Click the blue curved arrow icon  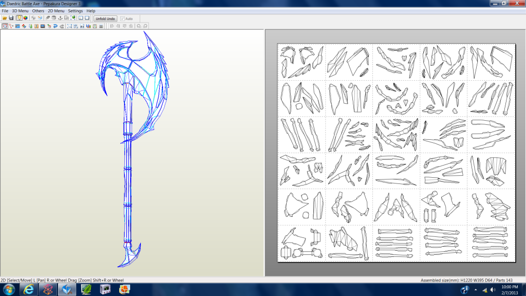pyautogui.click(x=55, y=26)
